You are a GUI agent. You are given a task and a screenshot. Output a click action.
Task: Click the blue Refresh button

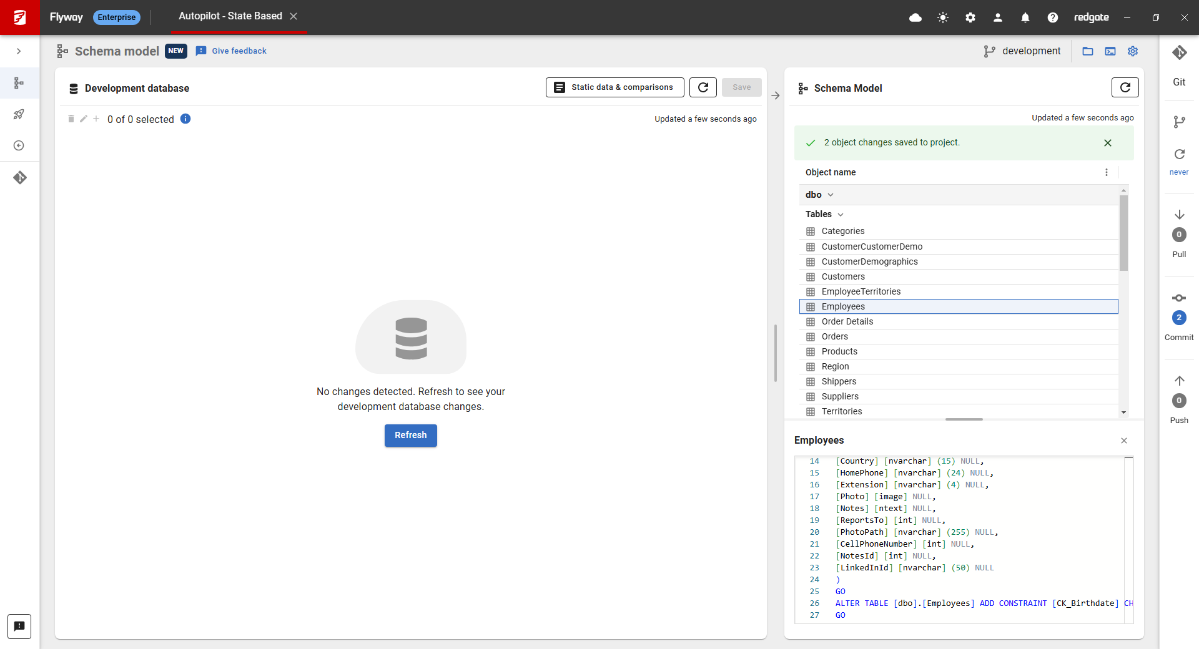pos(410,435)
